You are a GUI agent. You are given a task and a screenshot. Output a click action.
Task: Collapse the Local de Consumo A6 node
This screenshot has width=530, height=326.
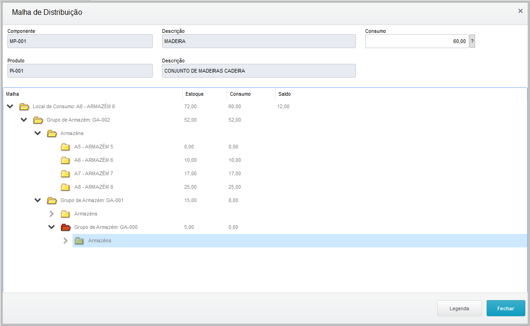coord(10,107)
